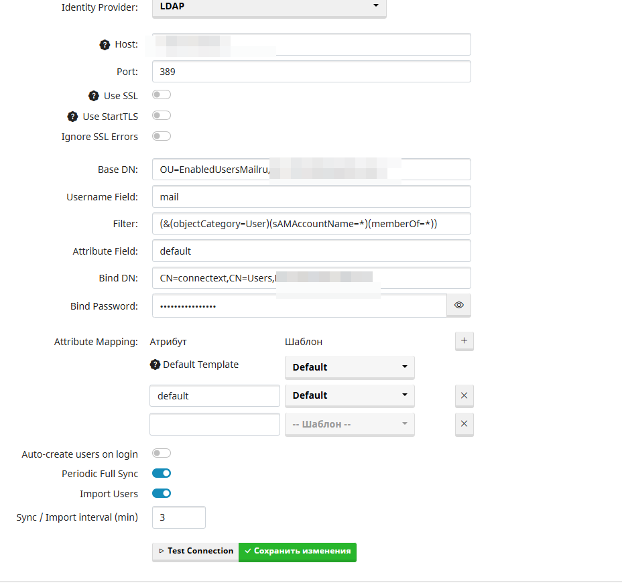Remove the empty attribute mapping row
Viewport: 622px width, 583px height.
pos(464,424)
